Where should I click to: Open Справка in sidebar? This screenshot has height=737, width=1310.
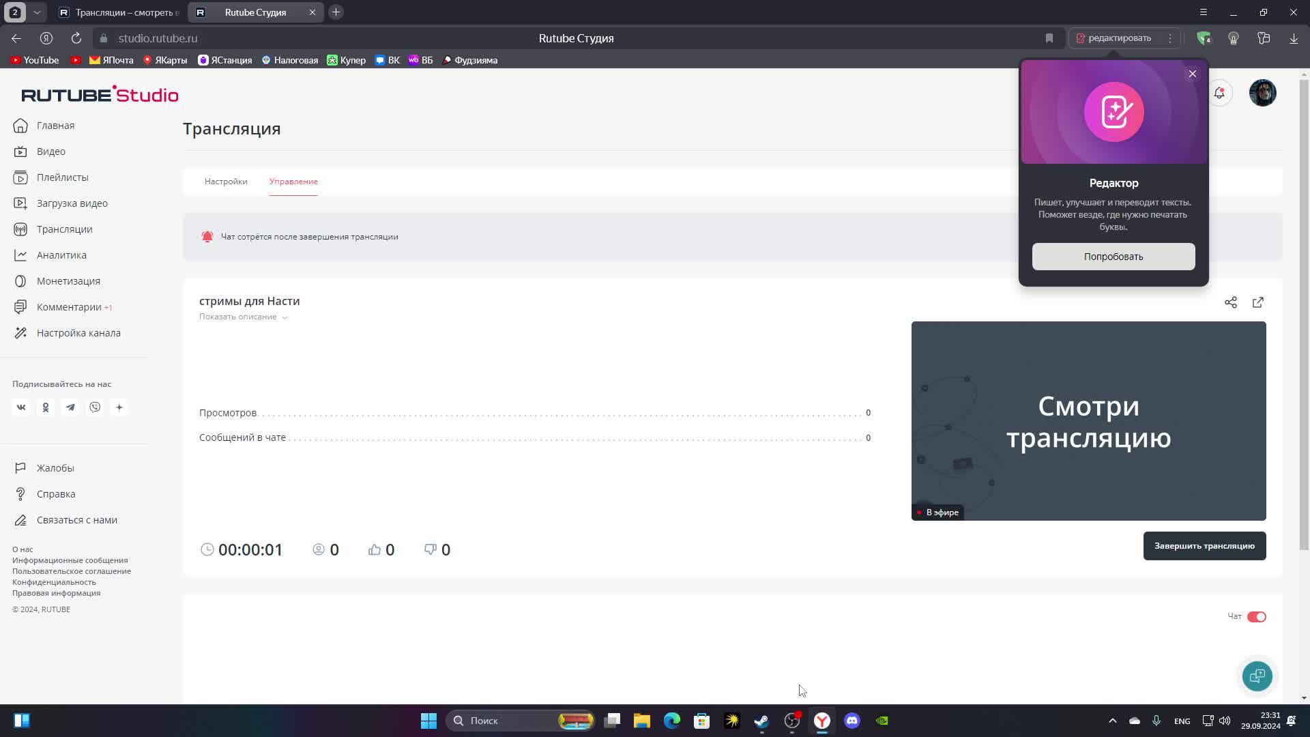(x=45, y=494)
